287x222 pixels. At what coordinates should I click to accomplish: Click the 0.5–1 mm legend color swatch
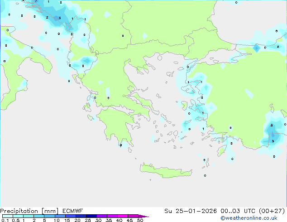18,216
